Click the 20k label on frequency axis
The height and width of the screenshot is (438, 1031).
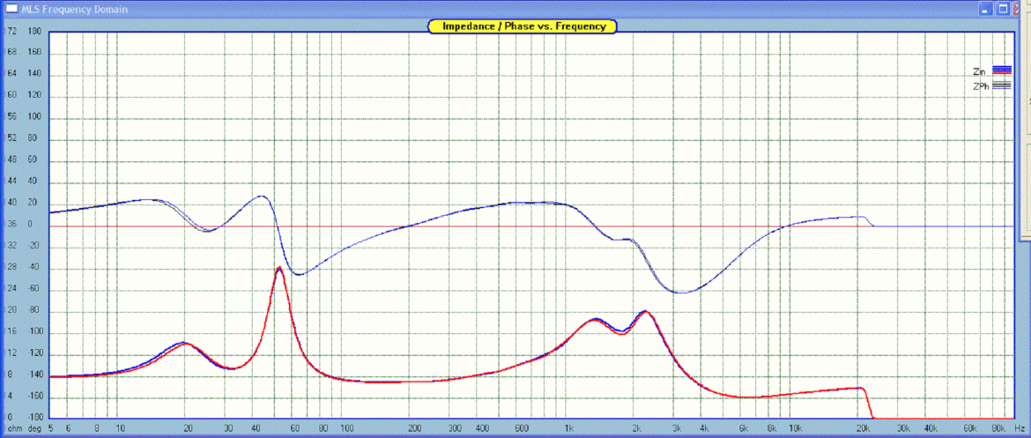[863, 427]
